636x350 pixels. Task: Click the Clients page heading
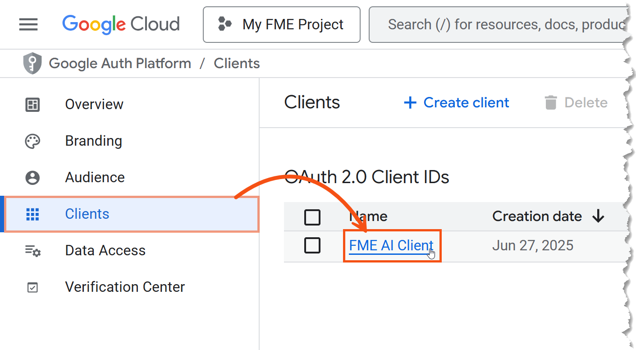pyautogui.click(x=312, y=102)
